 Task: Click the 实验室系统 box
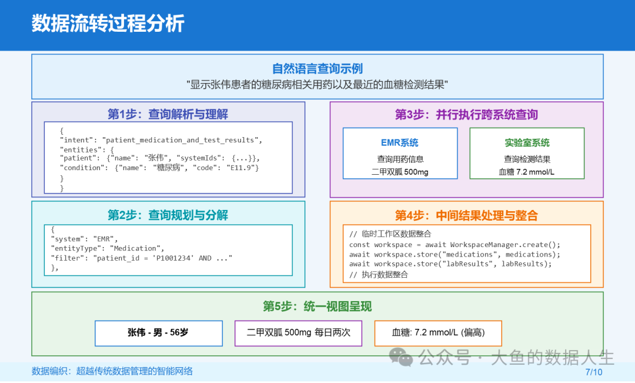pos(527,154)
